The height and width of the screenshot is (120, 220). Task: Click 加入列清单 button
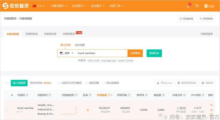coord(19,83)
